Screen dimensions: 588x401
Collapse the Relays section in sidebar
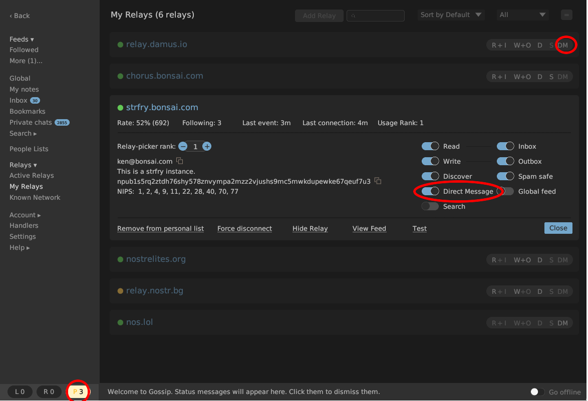[x=23, y=165]
